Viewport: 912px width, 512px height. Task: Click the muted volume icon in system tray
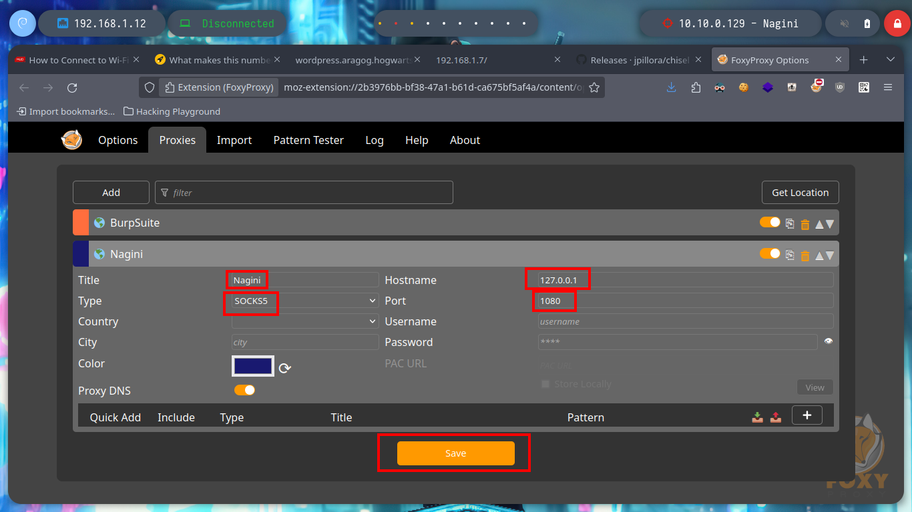click(845, 23)
